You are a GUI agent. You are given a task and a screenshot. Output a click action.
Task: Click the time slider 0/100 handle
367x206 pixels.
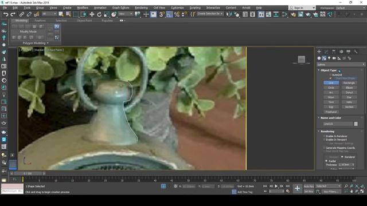tap(28, 173)
